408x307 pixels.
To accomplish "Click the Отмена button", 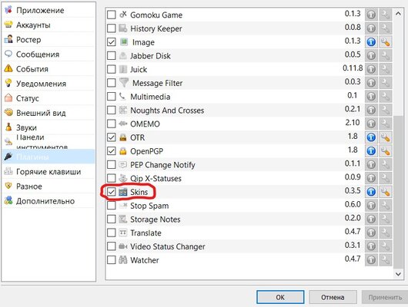I will 333,297.
